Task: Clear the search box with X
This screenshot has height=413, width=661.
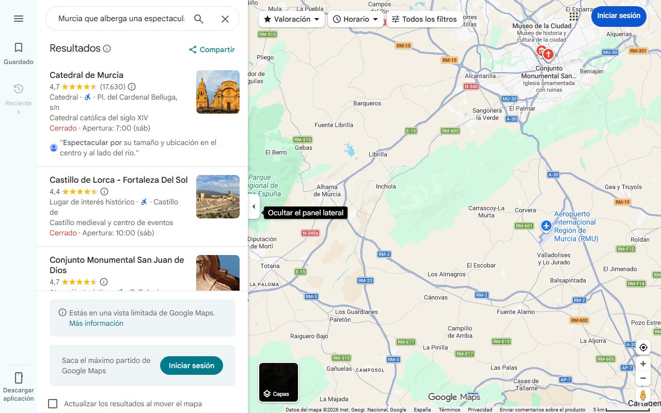Action: click(225, 19)
